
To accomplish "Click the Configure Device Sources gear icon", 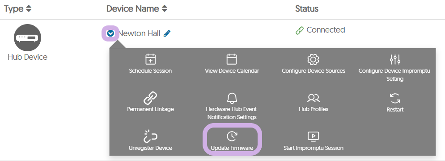I will (x=314, y=59).
